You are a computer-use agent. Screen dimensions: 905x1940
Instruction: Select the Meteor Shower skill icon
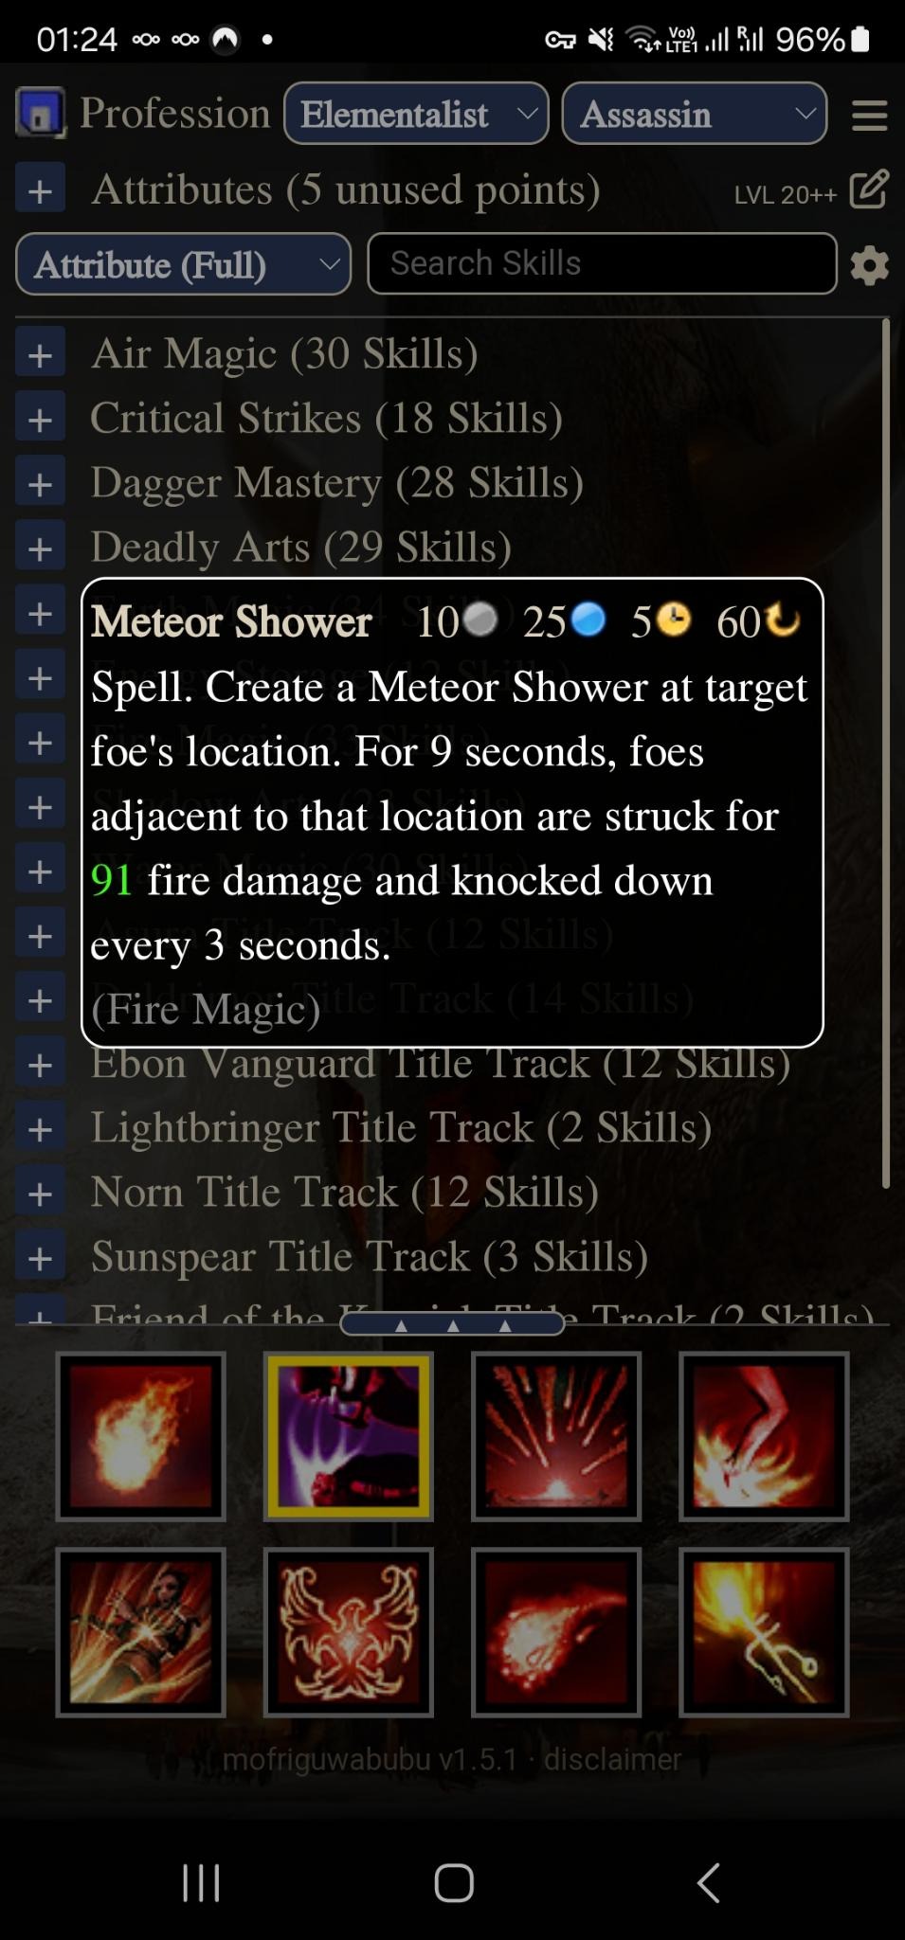click(556, 1436)
